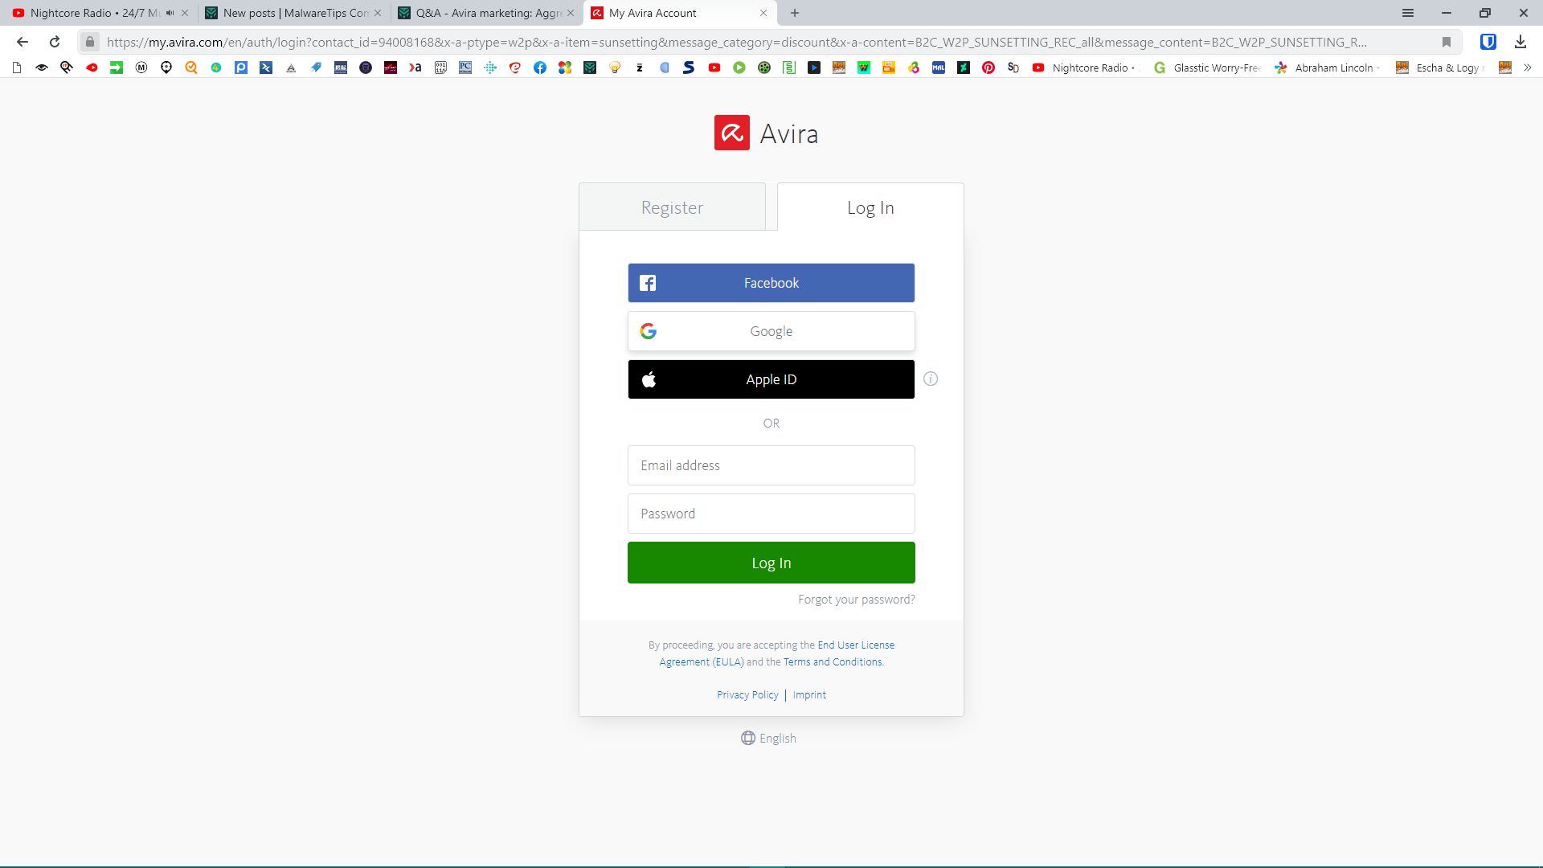The height and width of the screenshot is (868, 1543).
Task: Reload the page with refresh icon
Action: (x=55, y=42)
